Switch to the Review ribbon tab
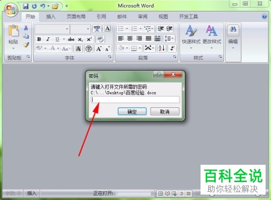Screen dimensions: 271x200 [x=143, y=17]
